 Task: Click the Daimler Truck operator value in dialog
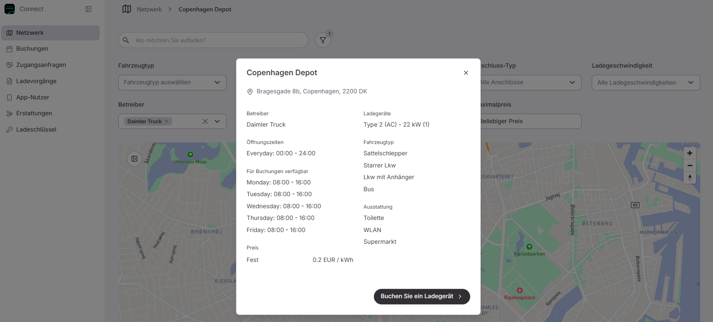point(266,125)
